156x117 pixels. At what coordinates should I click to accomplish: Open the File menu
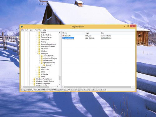22,30
